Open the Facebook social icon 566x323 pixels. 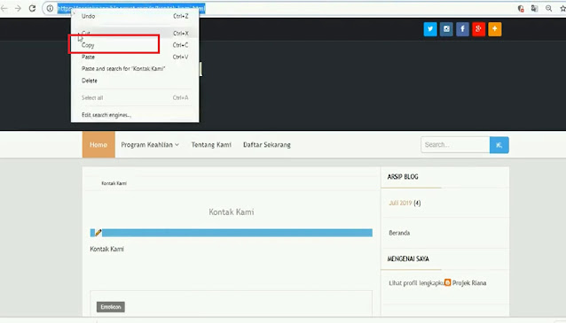pyautogui.click(x=462, y=29)
